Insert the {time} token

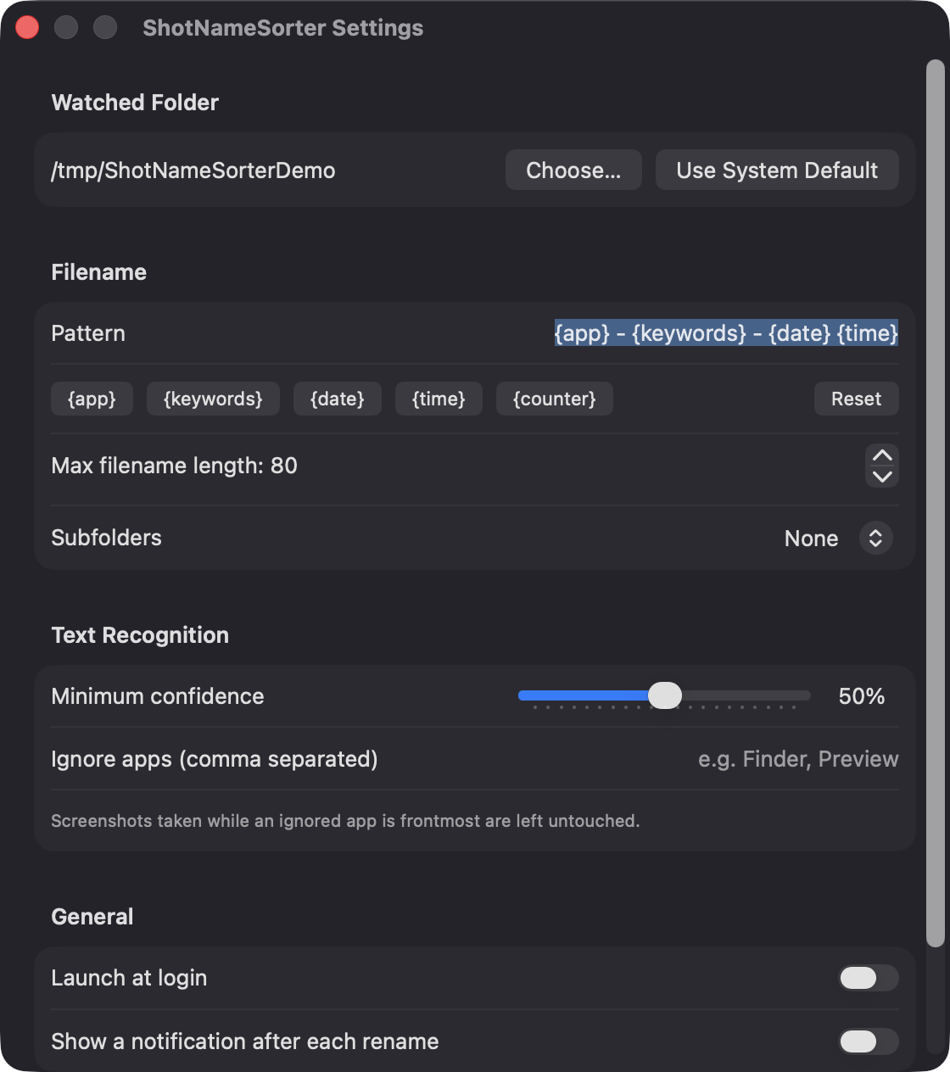pos(439,399)
